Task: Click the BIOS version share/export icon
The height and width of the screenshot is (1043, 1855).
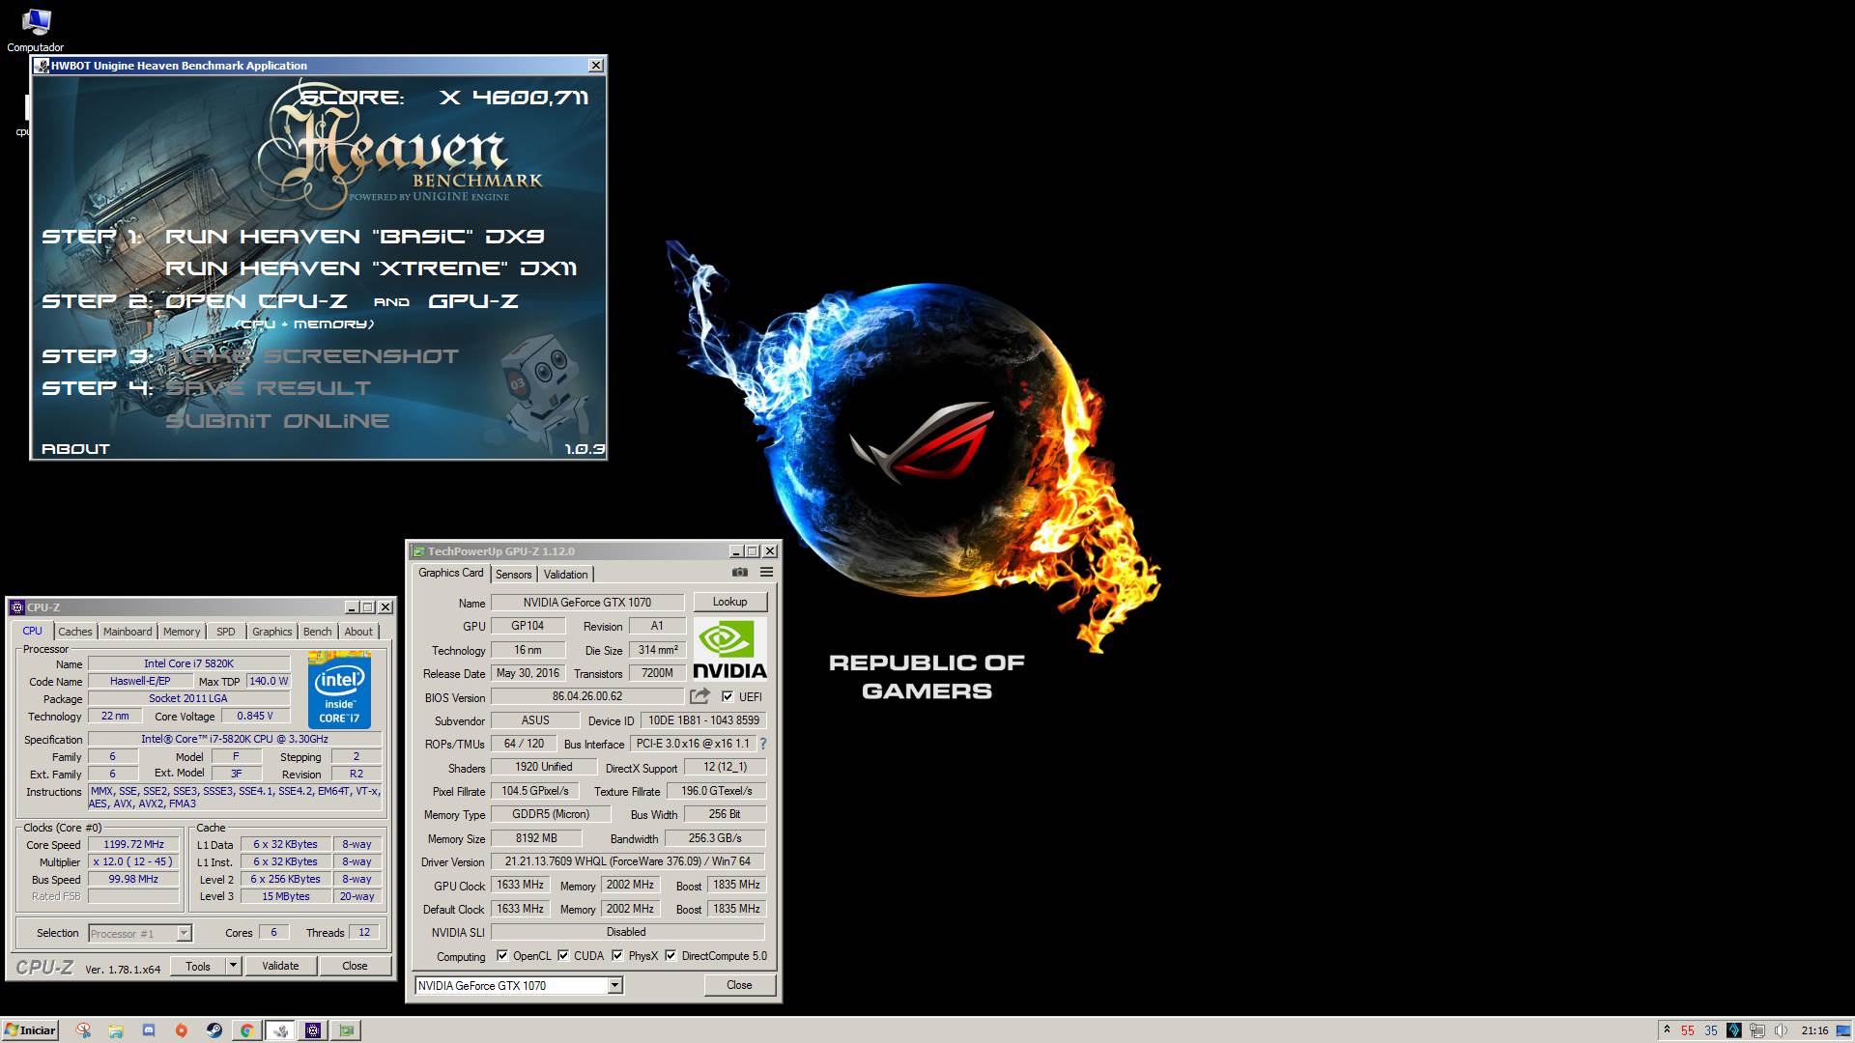Action: coord(700,696)
